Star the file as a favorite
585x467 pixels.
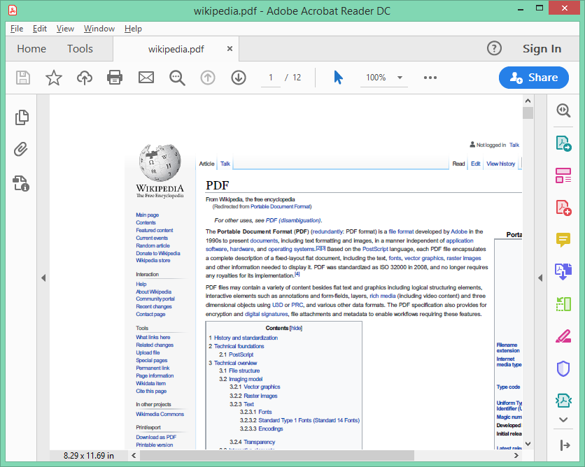pyautogui.click(x=54, y=78)
